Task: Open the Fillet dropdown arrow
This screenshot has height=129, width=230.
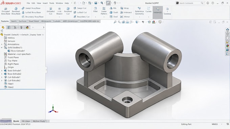Action: [95, 17]
